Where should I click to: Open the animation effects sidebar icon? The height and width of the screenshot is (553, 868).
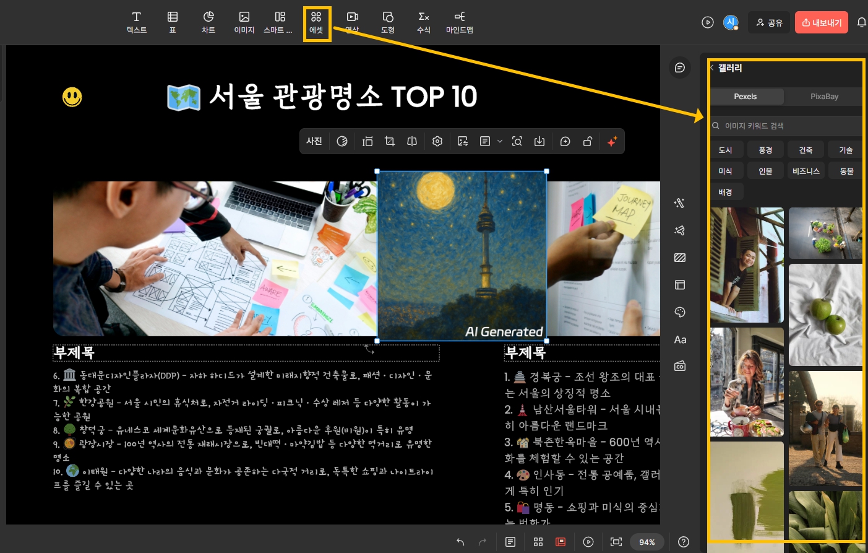tap(680, 230)
